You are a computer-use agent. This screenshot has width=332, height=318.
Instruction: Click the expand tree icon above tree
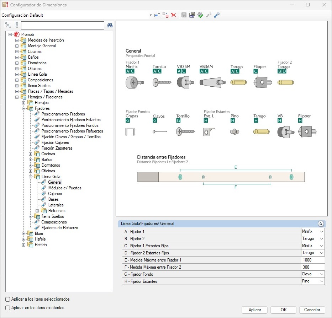point(8,25)
